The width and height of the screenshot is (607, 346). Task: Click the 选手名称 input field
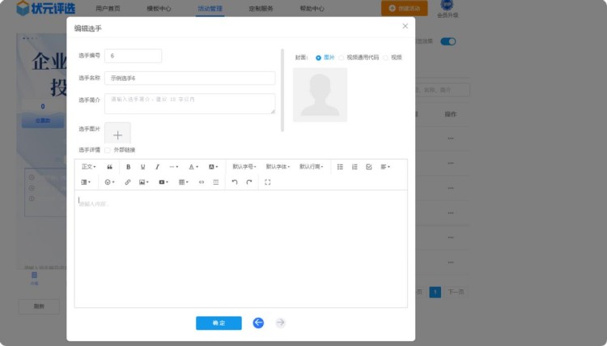click(x=189, y=79)
